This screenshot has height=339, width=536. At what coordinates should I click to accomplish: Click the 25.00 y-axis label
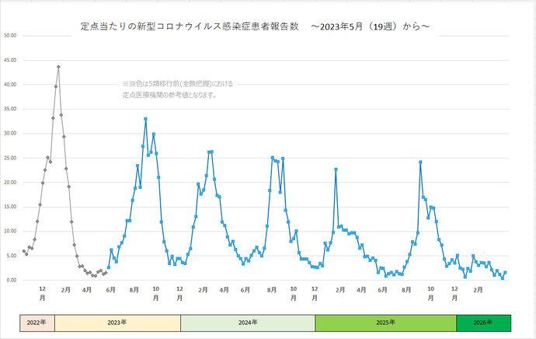pyautogui.click(x=10, y=158)
